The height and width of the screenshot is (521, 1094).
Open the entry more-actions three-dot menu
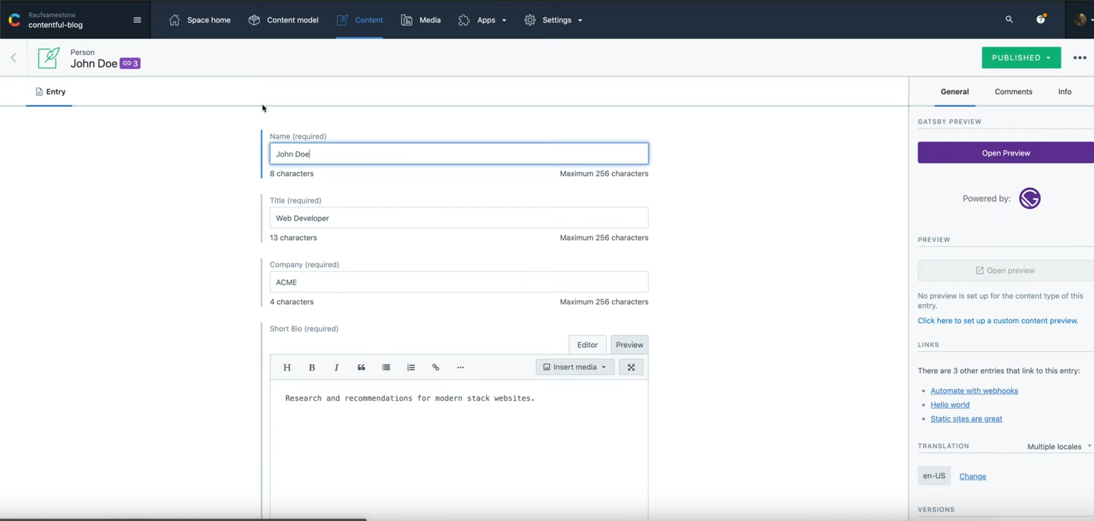point(1079,57)
